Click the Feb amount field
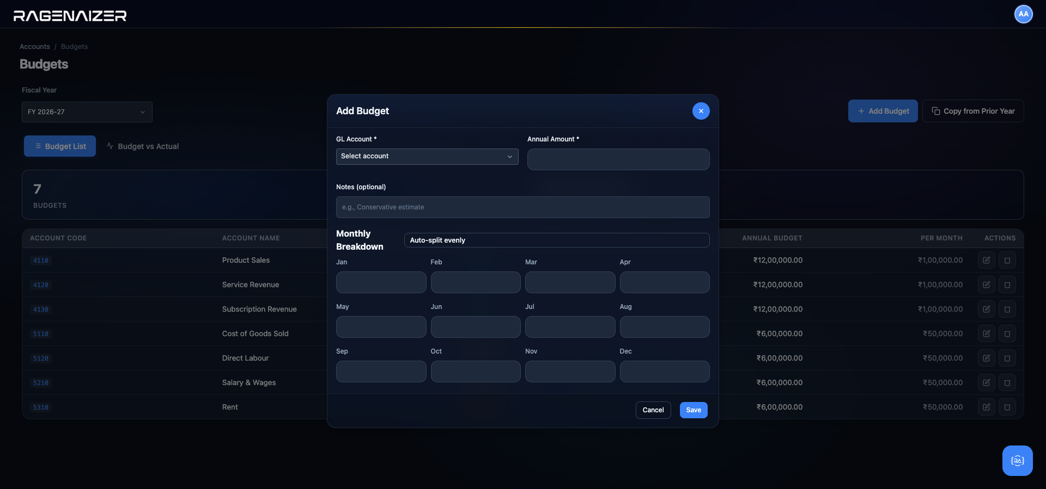1046x489 pixels. pyautogui.click(x=476, y=282)
